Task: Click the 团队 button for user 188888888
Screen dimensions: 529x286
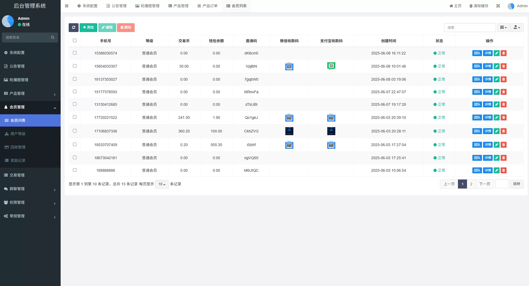Action: [477, 170]
